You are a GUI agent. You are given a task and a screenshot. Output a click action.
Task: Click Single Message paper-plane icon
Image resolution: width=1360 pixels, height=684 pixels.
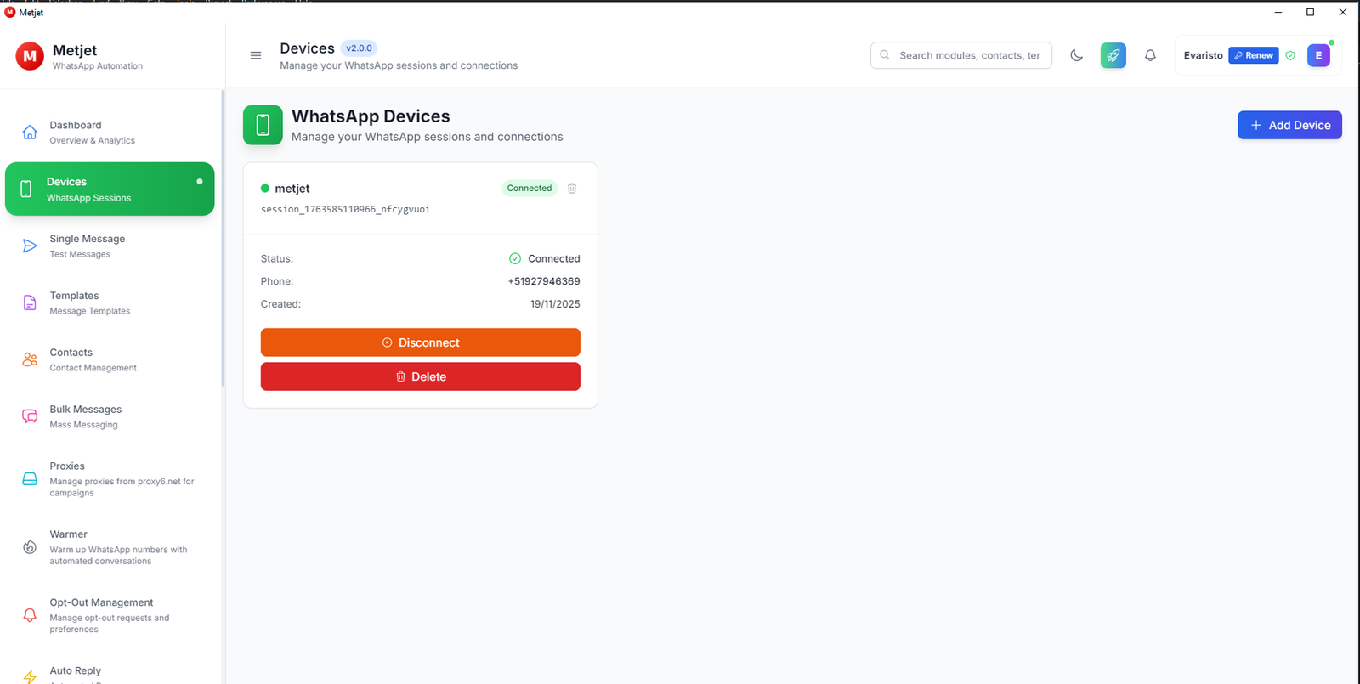30,246
